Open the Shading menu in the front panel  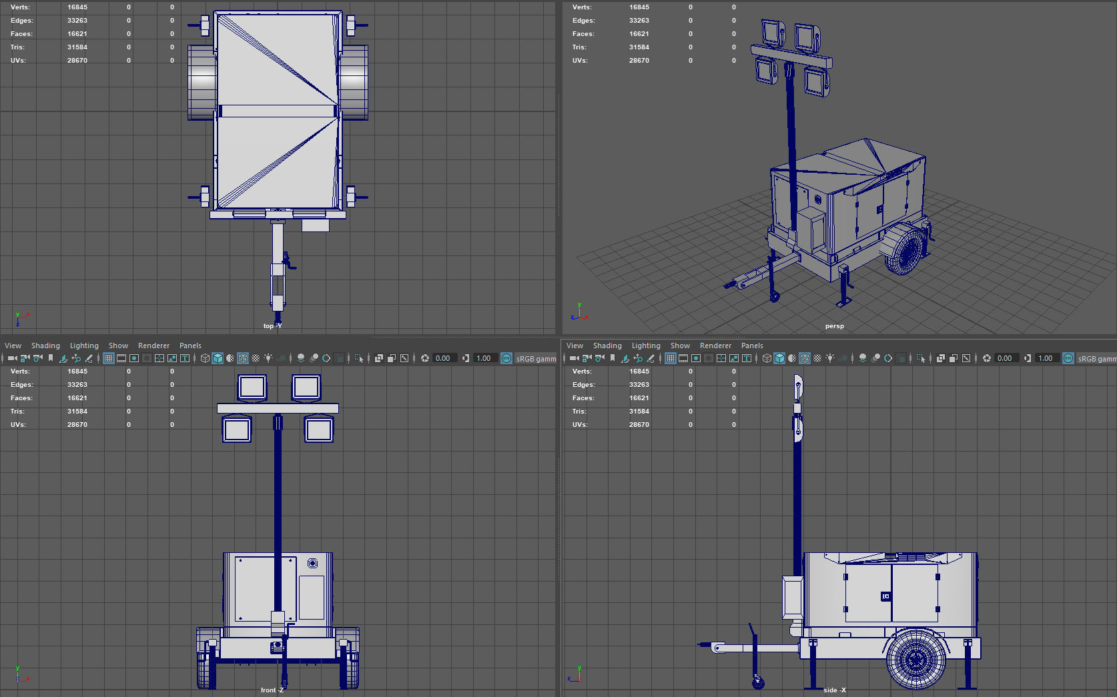tap(45, 345)
